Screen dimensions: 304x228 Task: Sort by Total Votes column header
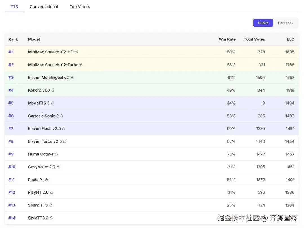[x=254, y=39]
